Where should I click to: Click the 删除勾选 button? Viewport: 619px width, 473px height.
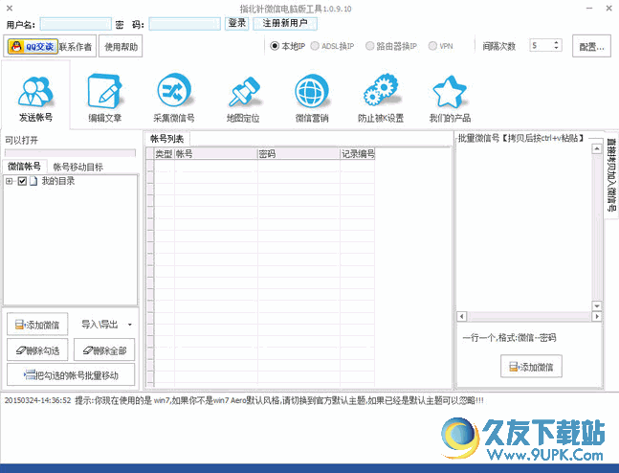[x=37, y=350]
